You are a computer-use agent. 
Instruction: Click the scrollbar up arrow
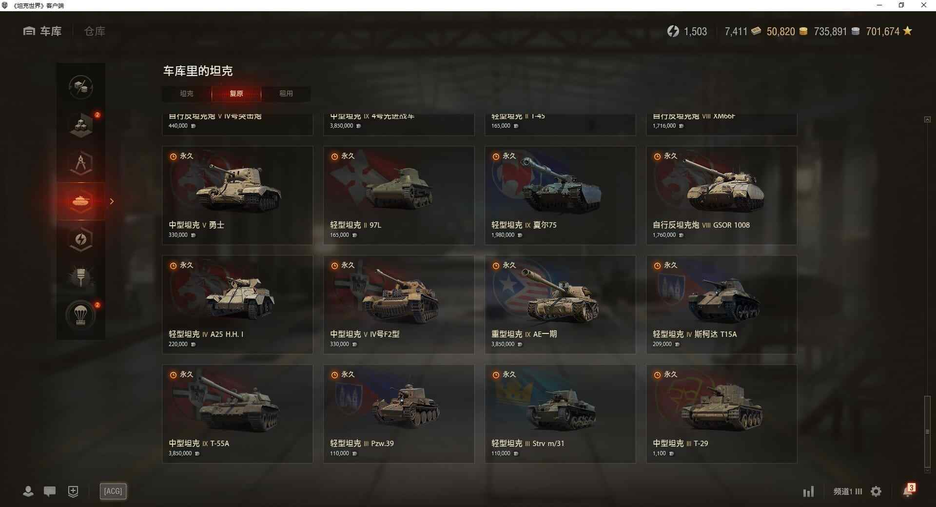click(927, 119)
